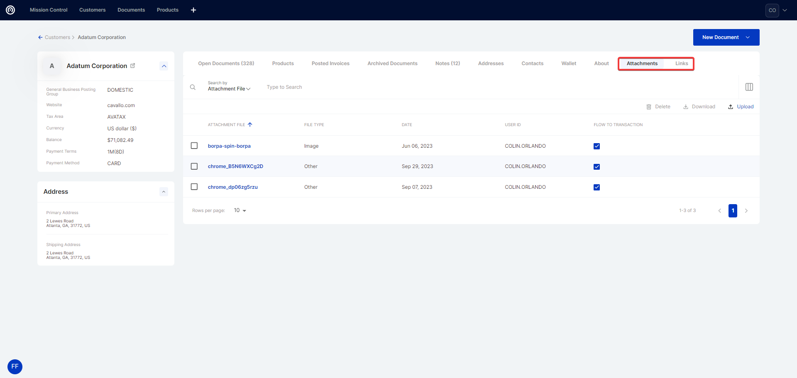Screen dimensions: 797x378
Task: Click the column chooser icon
Action: (749, 87)
